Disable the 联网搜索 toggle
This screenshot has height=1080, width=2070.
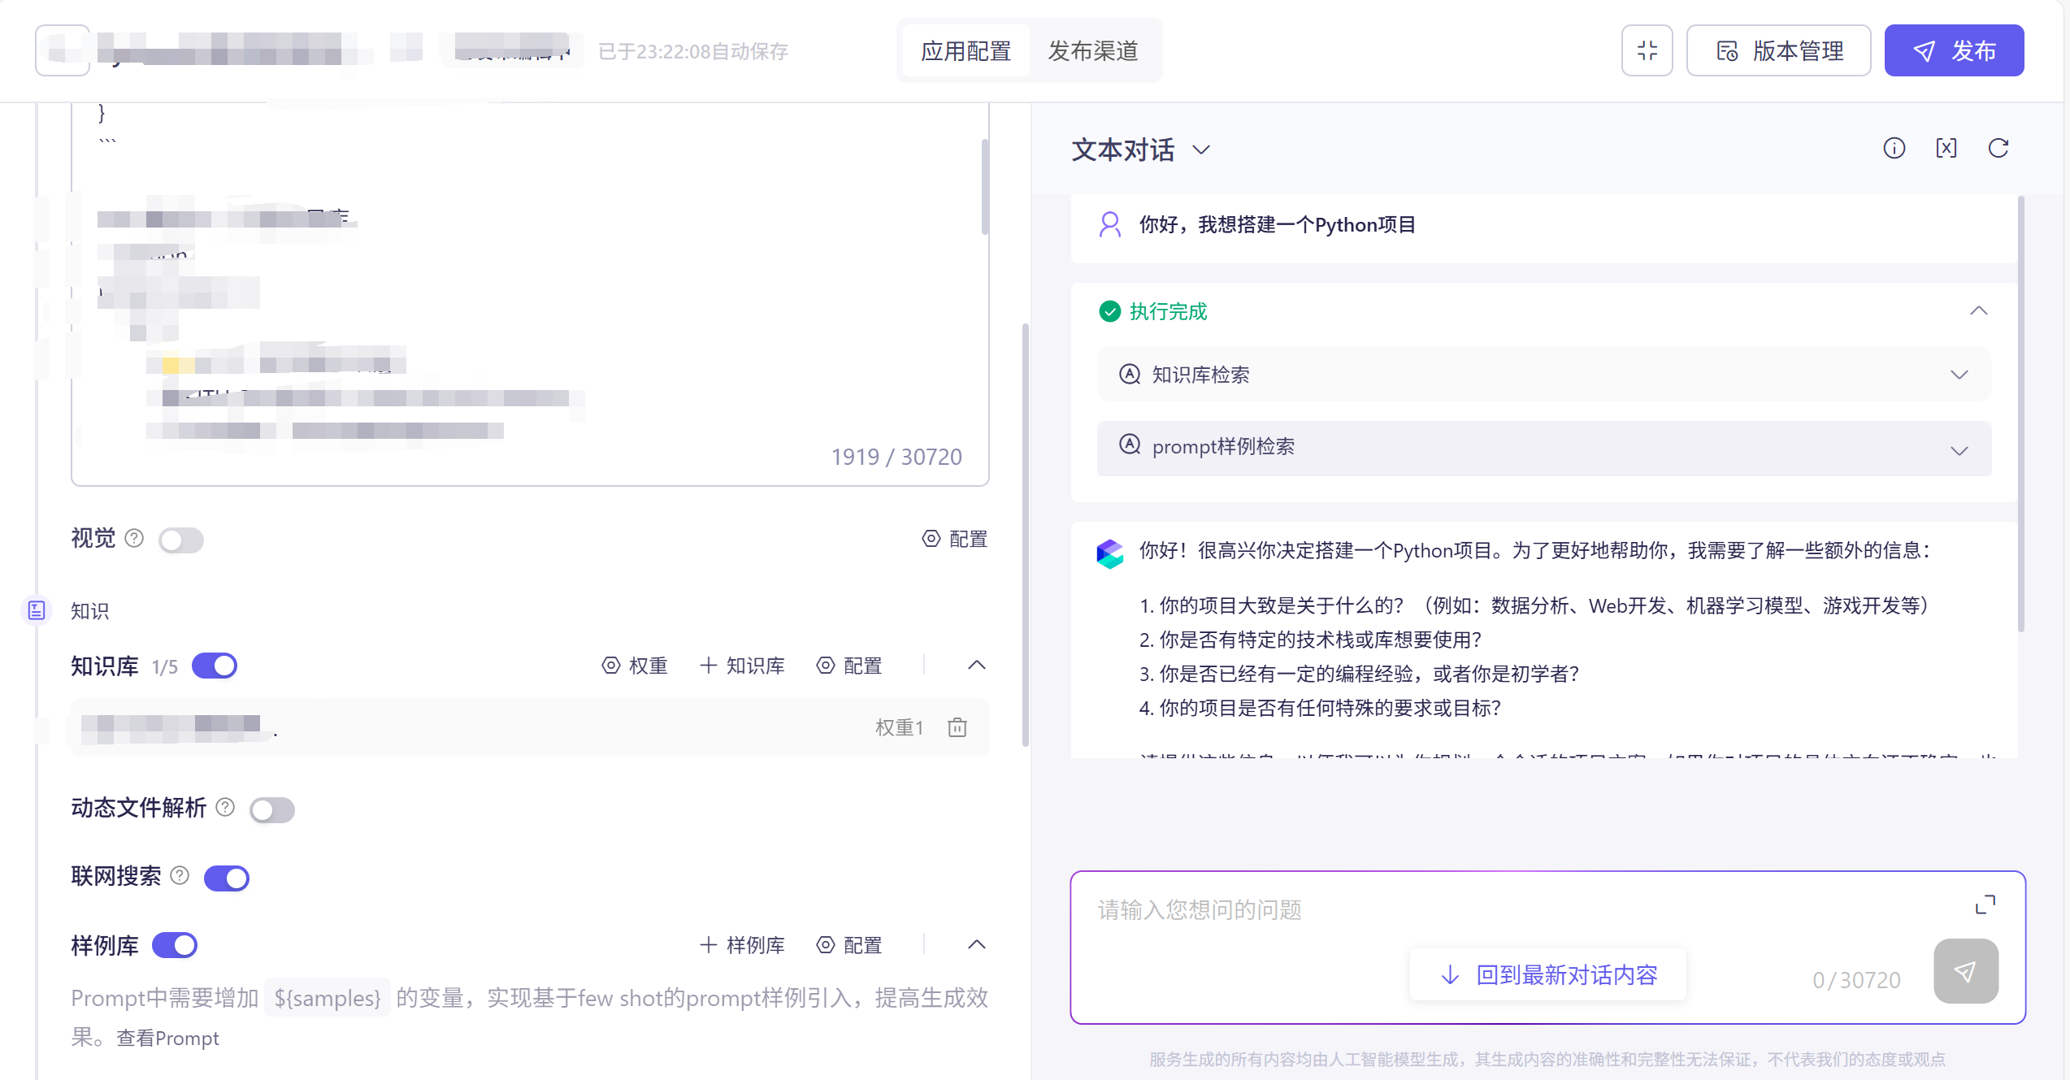[x=226, y=878]
